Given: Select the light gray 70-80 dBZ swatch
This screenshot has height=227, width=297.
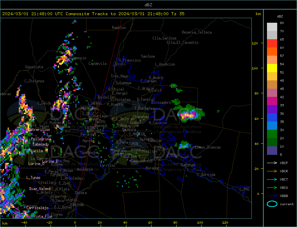Looking at the screenshot, I should [x=272, y=27].
